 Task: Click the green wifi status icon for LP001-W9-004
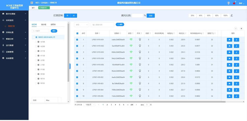[x=131, y=90]
